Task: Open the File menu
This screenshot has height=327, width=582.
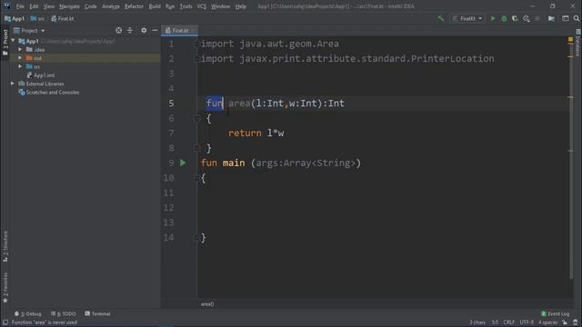Action: pyautogui.click(x=20, y=6)
